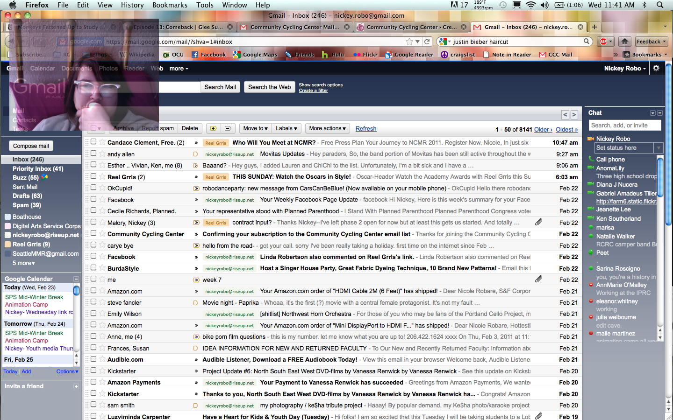
Task: Expand the Move to dropdown
Action: tap(255, 128)
